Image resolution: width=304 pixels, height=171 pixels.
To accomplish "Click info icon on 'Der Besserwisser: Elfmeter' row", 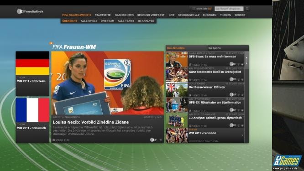I will pos(239,95).
